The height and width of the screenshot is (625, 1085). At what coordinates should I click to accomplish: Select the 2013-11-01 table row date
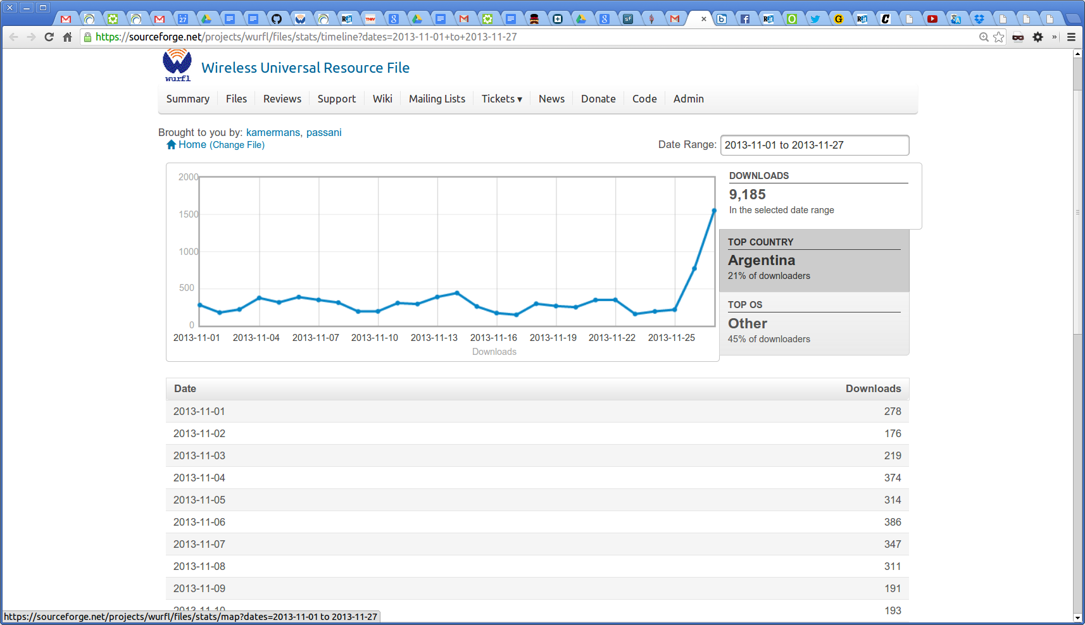pos(199,411)
